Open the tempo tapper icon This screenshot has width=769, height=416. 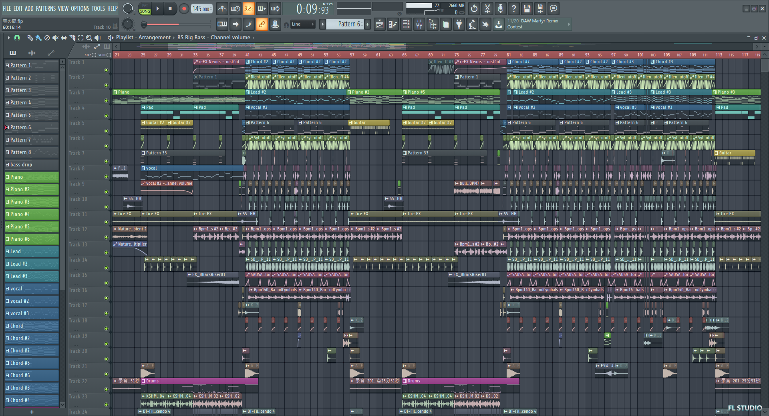(x=472, y=24)
